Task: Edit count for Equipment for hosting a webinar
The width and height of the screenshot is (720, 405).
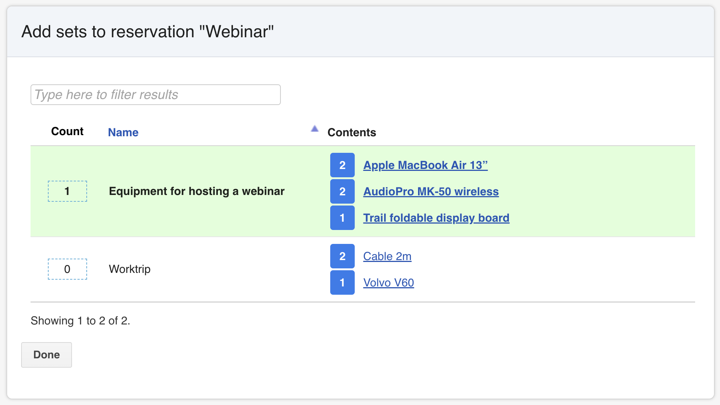Action: [x=67, y=191]
